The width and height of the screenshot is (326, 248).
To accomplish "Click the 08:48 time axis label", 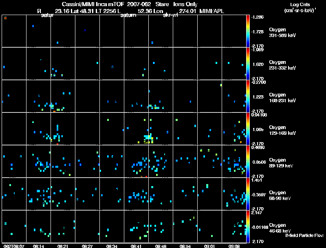I will coord(161,246).
